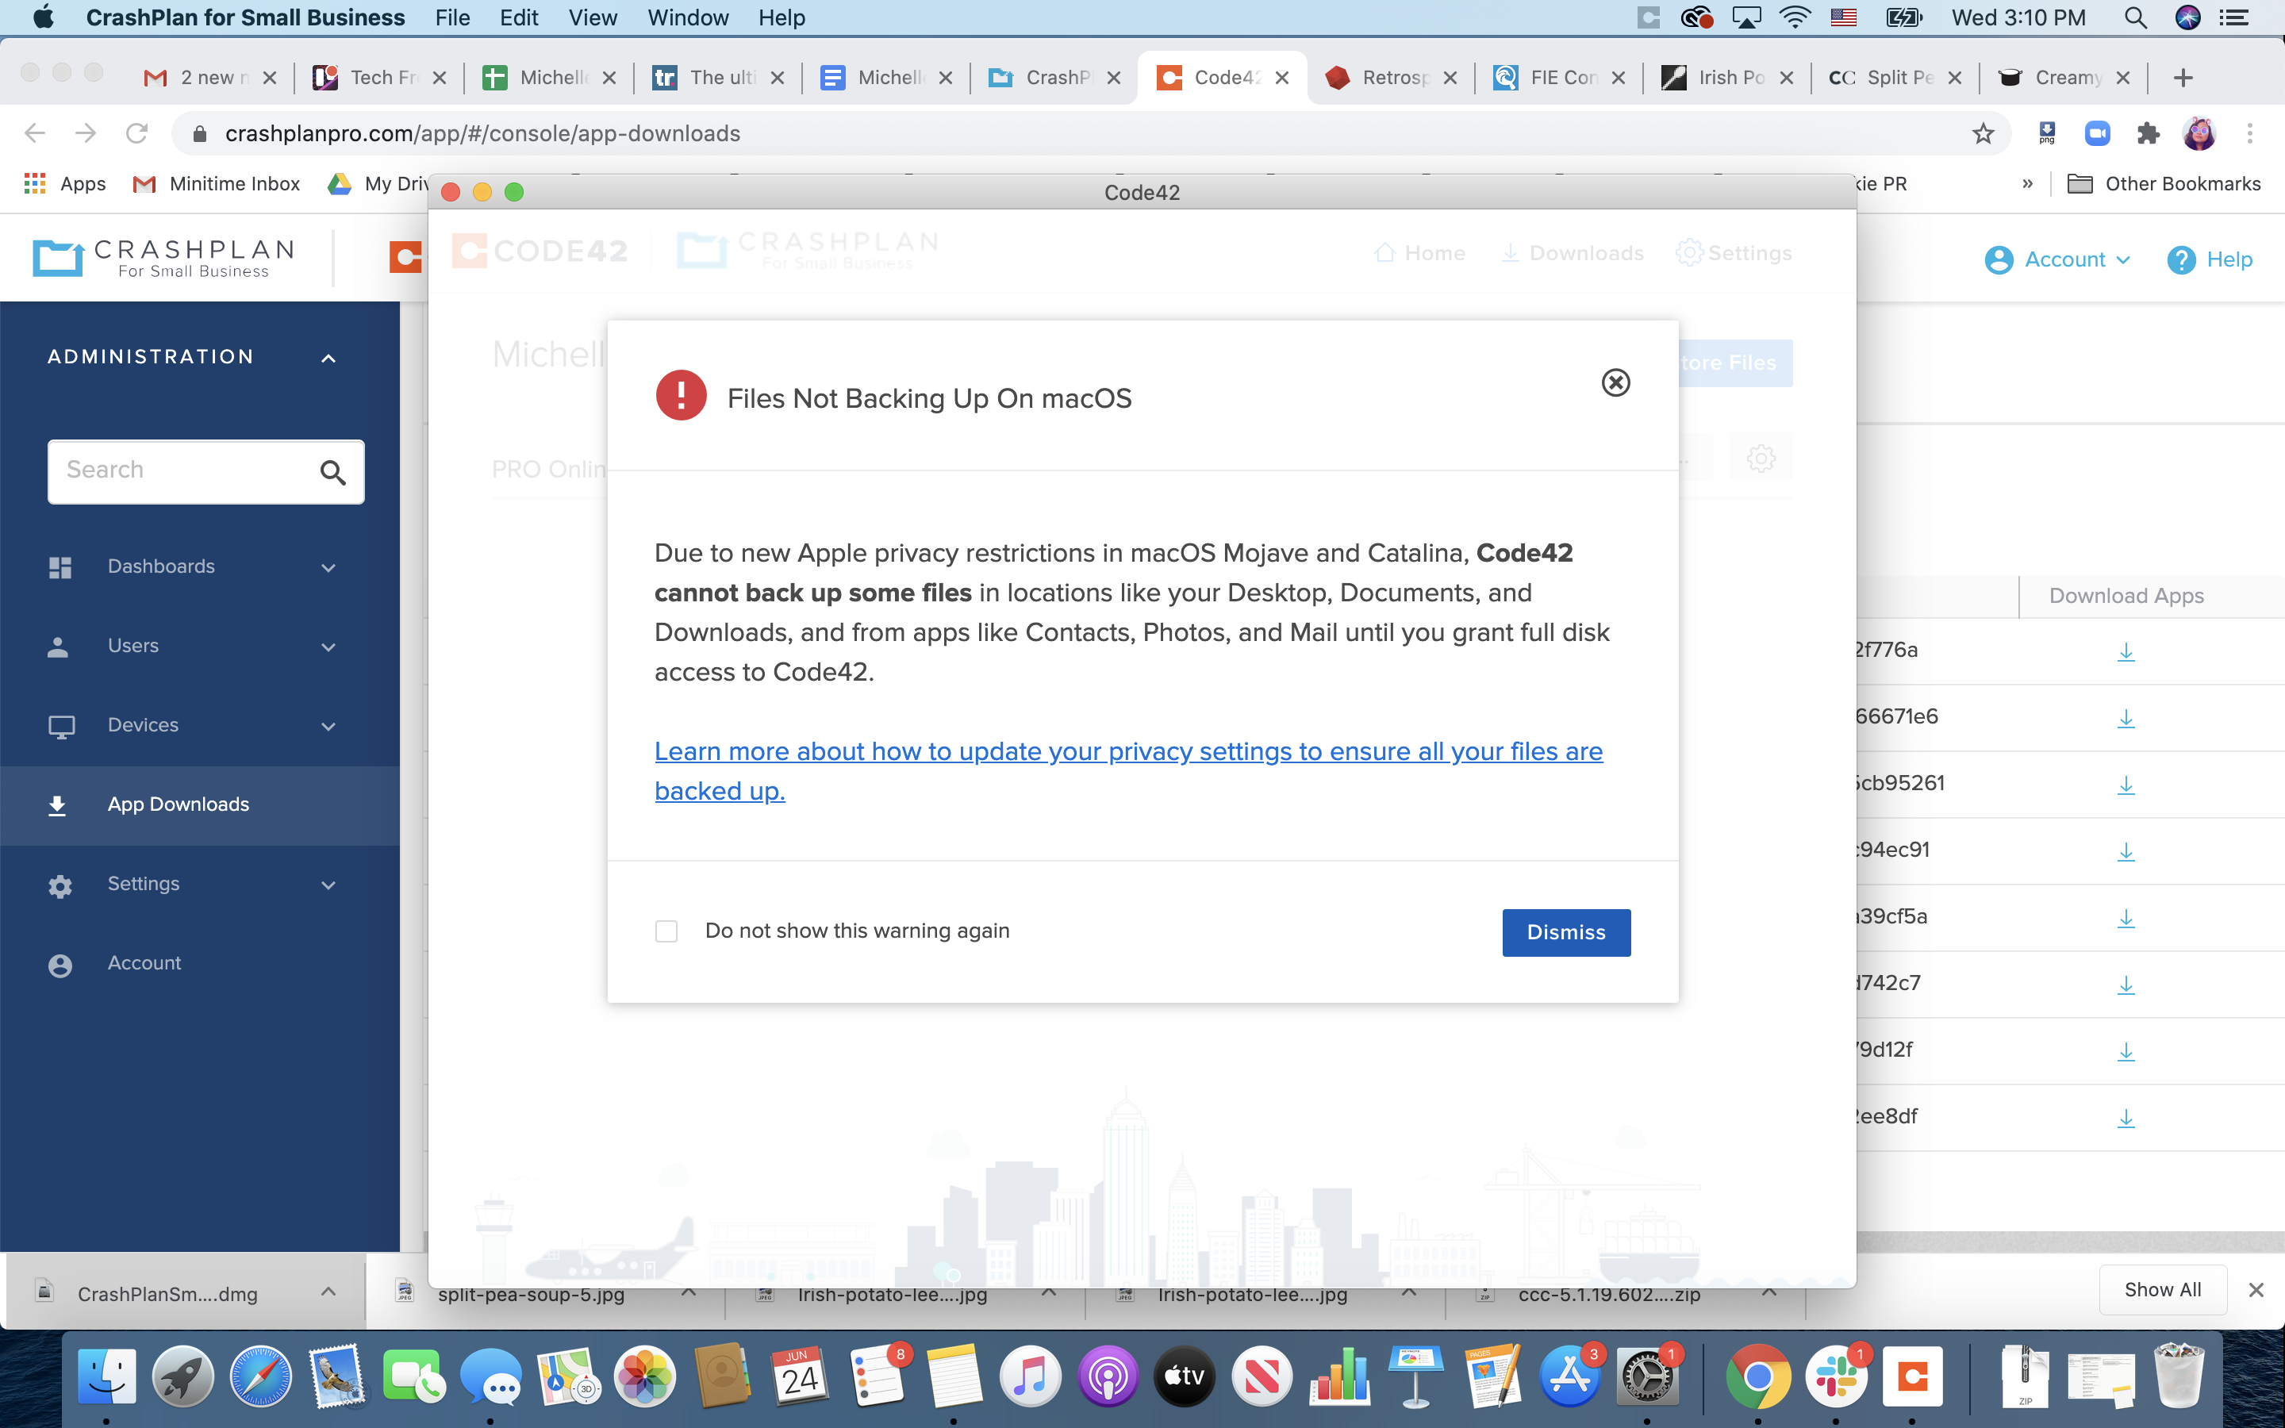Image resolution: width=2285 pixels, height=1428 pixels.
Task: Open Photos app from the Dock
Action: pyautogui.click(x=645, y=1377)
